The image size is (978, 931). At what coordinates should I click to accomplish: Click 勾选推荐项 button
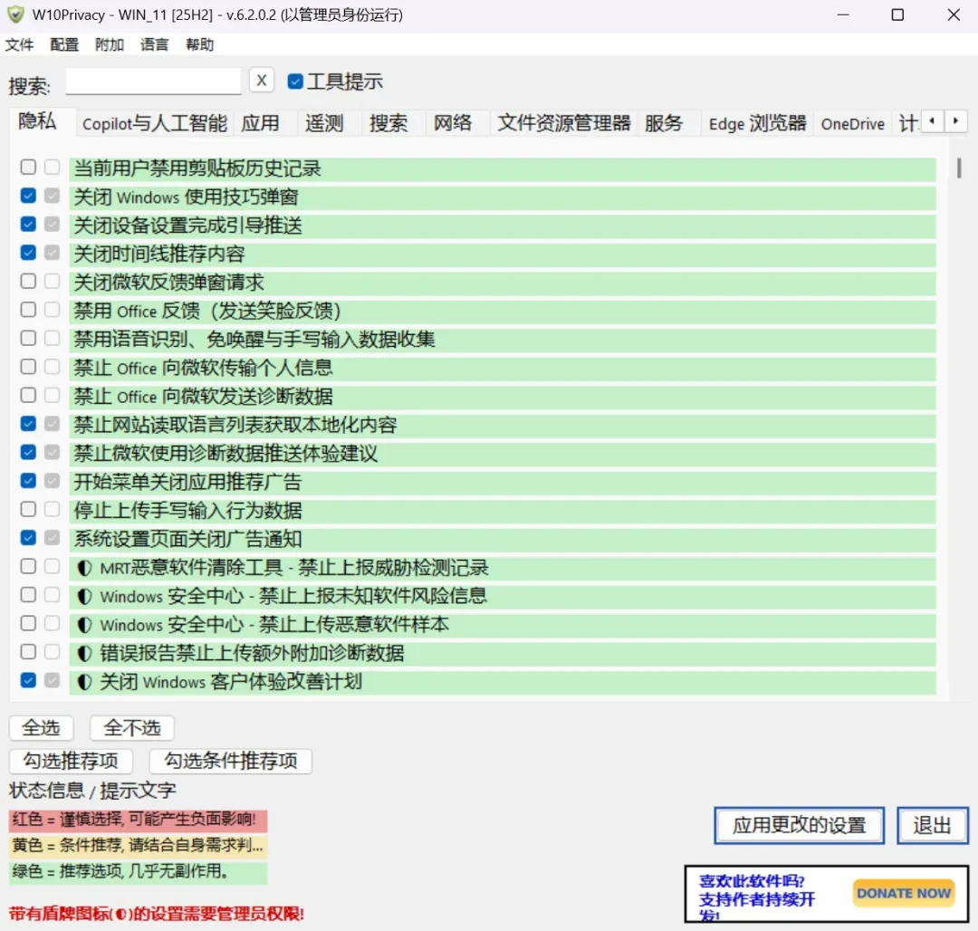72,761
